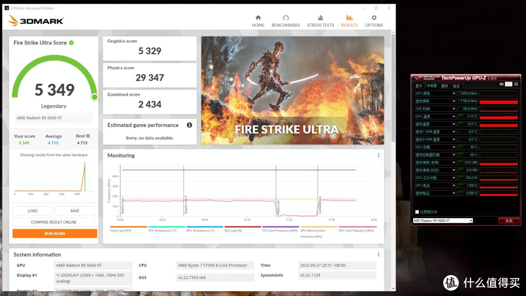
Task: Click the orange RUN AGAIN button
Action: (55, 233)
